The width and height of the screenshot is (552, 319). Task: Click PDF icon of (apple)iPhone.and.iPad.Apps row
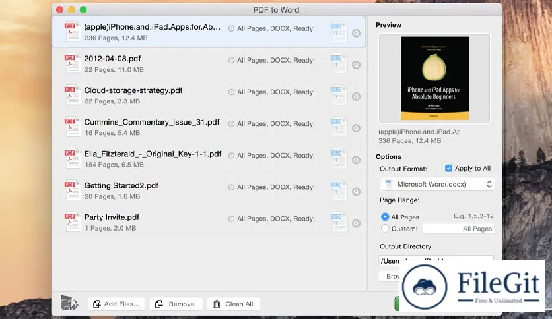[73, 32]
